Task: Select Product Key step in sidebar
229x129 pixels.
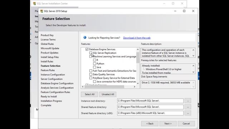Action: point(47,35)
